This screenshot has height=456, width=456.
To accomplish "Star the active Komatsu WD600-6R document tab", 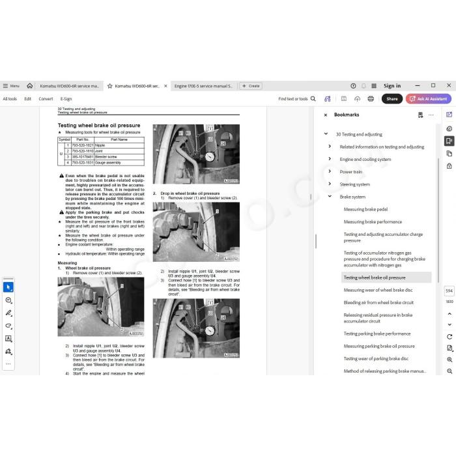I will pos(110,86).
